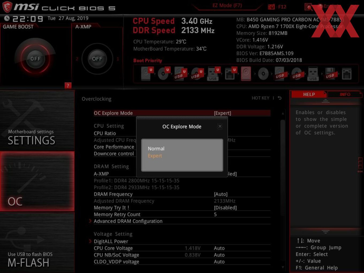Select the Core Performance setting
Viewport: 364px width, 273px height.
(114, 147)
